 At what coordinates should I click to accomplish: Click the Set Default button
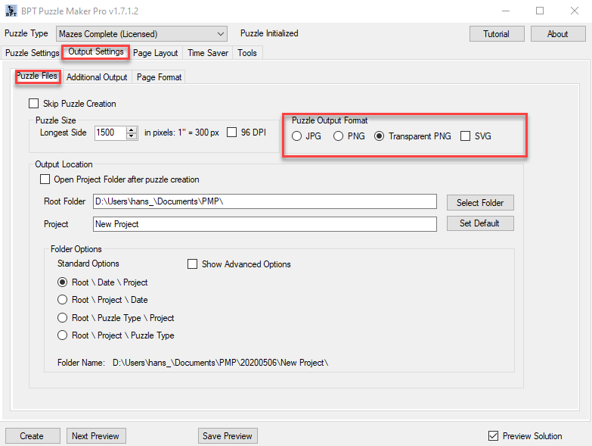point(480,223)
